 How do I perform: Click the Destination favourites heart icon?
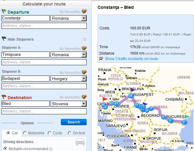tap(84, 97)
